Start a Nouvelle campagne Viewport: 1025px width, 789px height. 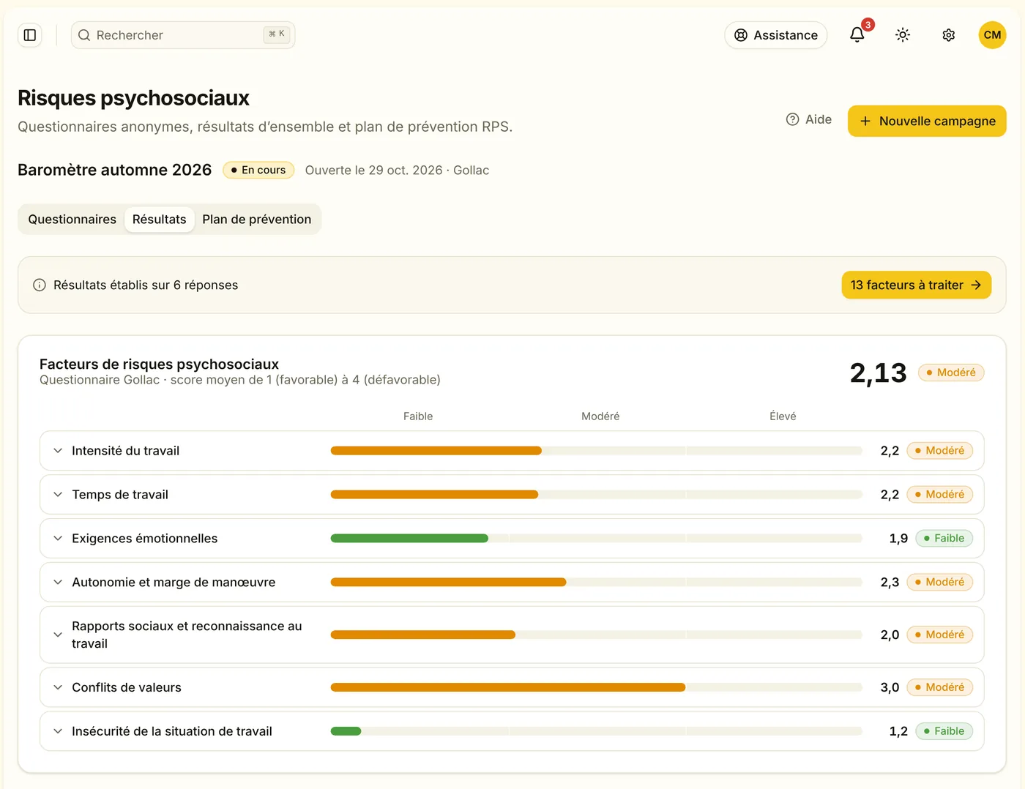[927, 121]
